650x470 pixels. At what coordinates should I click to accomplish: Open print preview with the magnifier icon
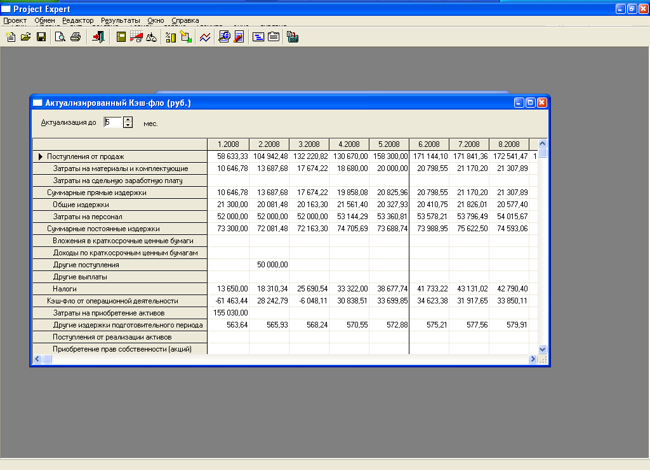[x=60, y=37]
